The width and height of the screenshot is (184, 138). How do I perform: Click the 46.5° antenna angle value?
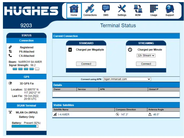click(156, 114)
